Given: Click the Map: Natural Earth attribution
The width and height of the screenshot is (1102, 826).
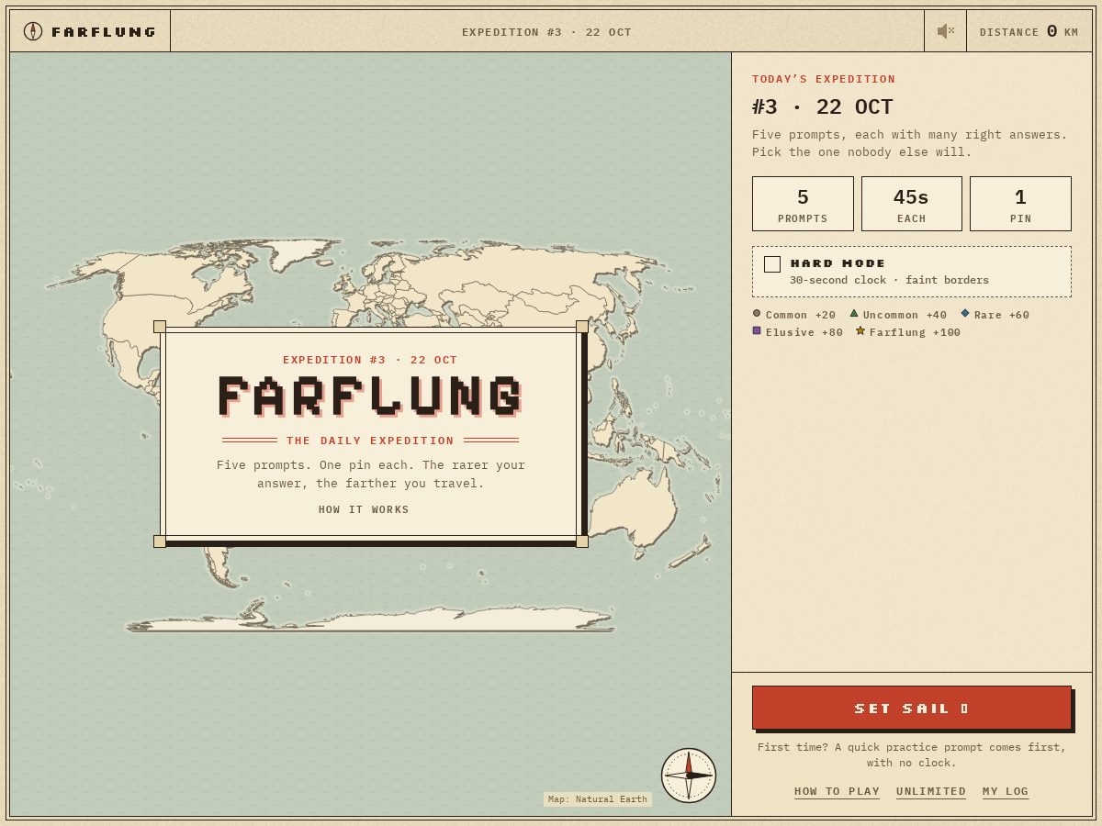Looking at the screenshot, I should coord(598,799).
